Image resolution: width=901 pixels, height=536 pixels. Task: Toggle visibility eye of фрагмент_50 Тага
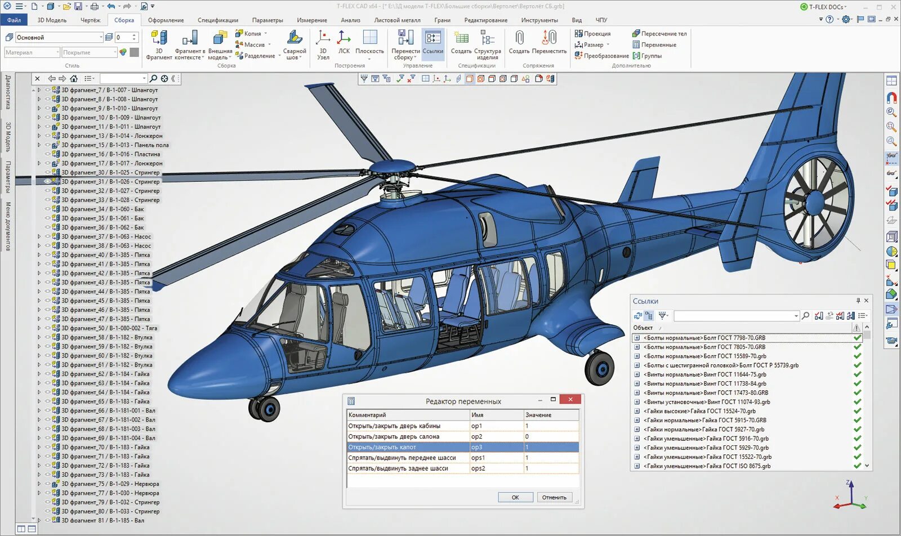(48, 328)
